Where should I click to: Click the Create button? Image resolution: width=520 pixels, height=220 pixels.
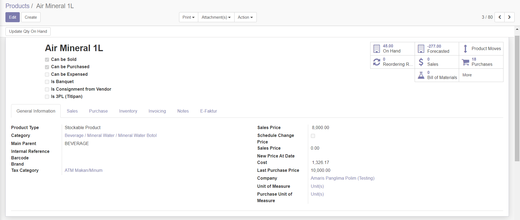(x=31, y=17)
